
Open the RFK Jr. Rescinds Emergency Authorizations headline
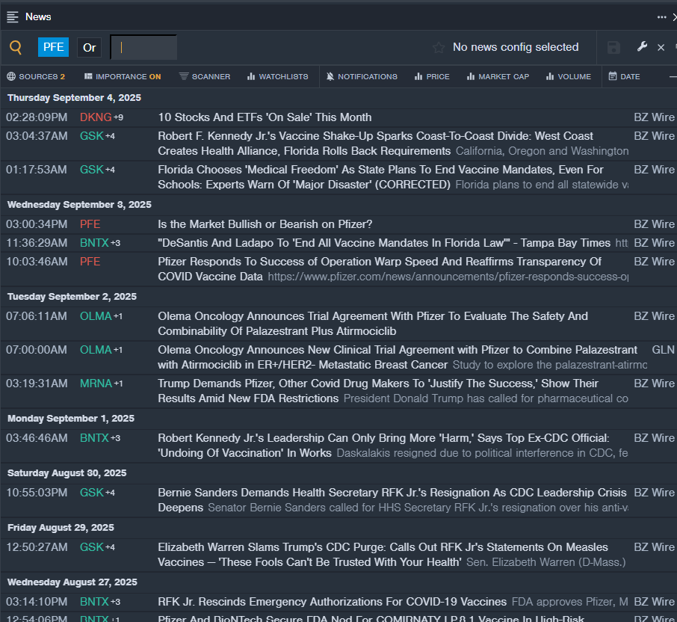point(332,602)
